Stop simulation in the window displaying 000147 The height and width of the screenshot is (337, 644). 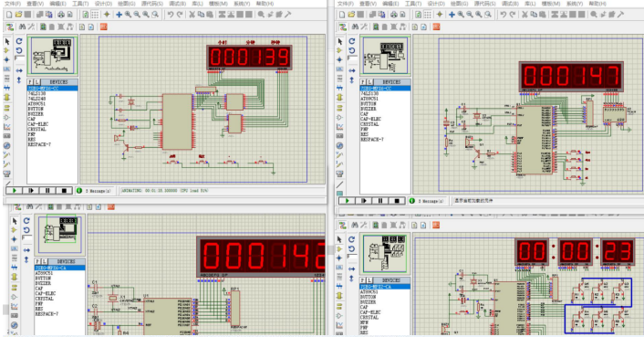click(397, 201)
